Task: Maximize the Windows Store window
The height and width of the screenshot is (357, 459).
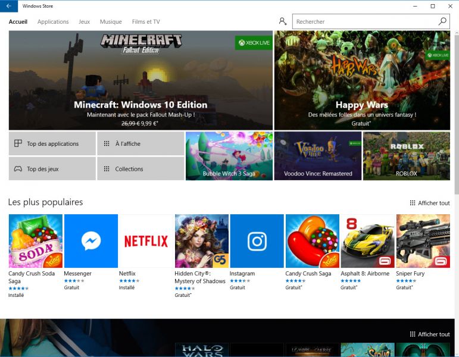Action: 433,6
